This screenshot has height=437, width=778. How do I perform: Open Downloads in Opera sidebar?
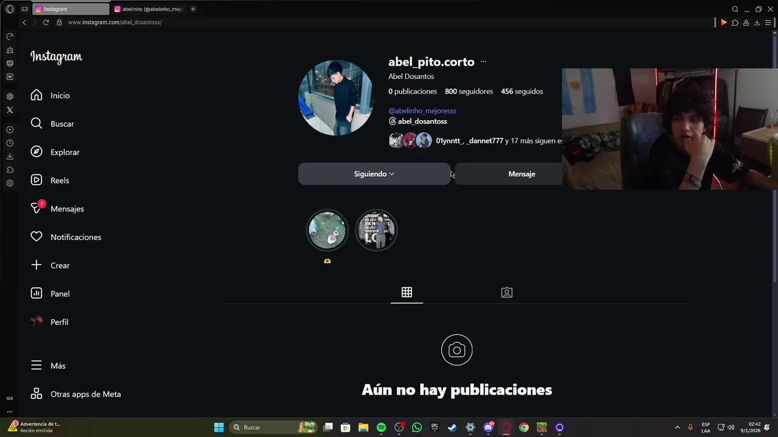tap(10, 157)
